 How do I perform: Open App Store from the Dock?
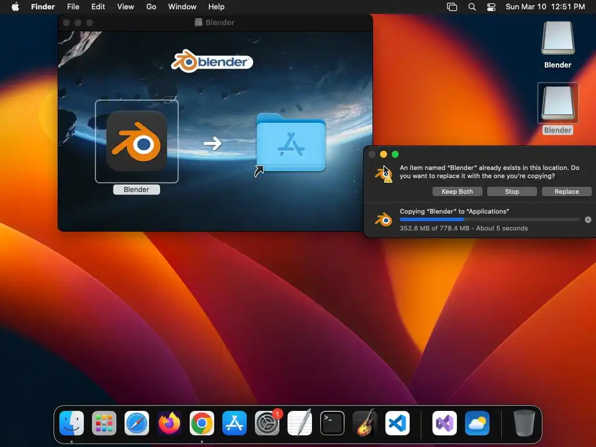pos(234,423)
